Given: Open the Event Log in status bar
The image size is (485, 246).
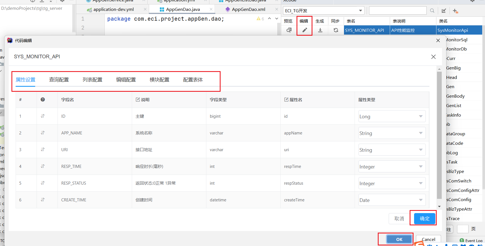Looking at the screenshot, I should pos(471,240).
